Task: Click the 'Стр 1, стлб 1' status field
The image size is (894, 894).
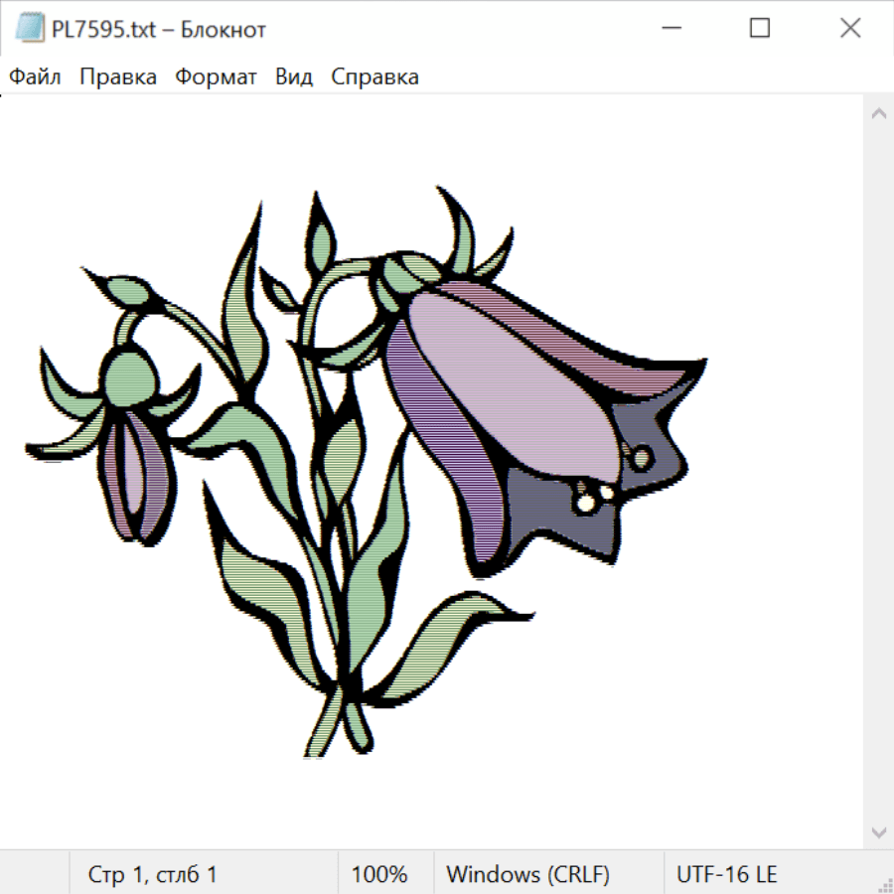Action: 153,874
